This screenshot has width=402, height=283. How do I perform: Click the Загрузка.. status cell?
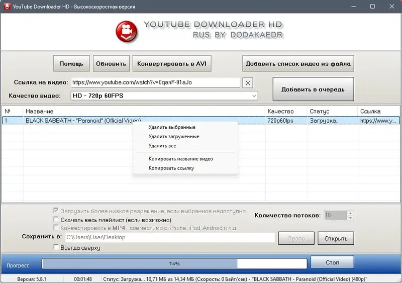pyautogui.click(x=324, y=121)
